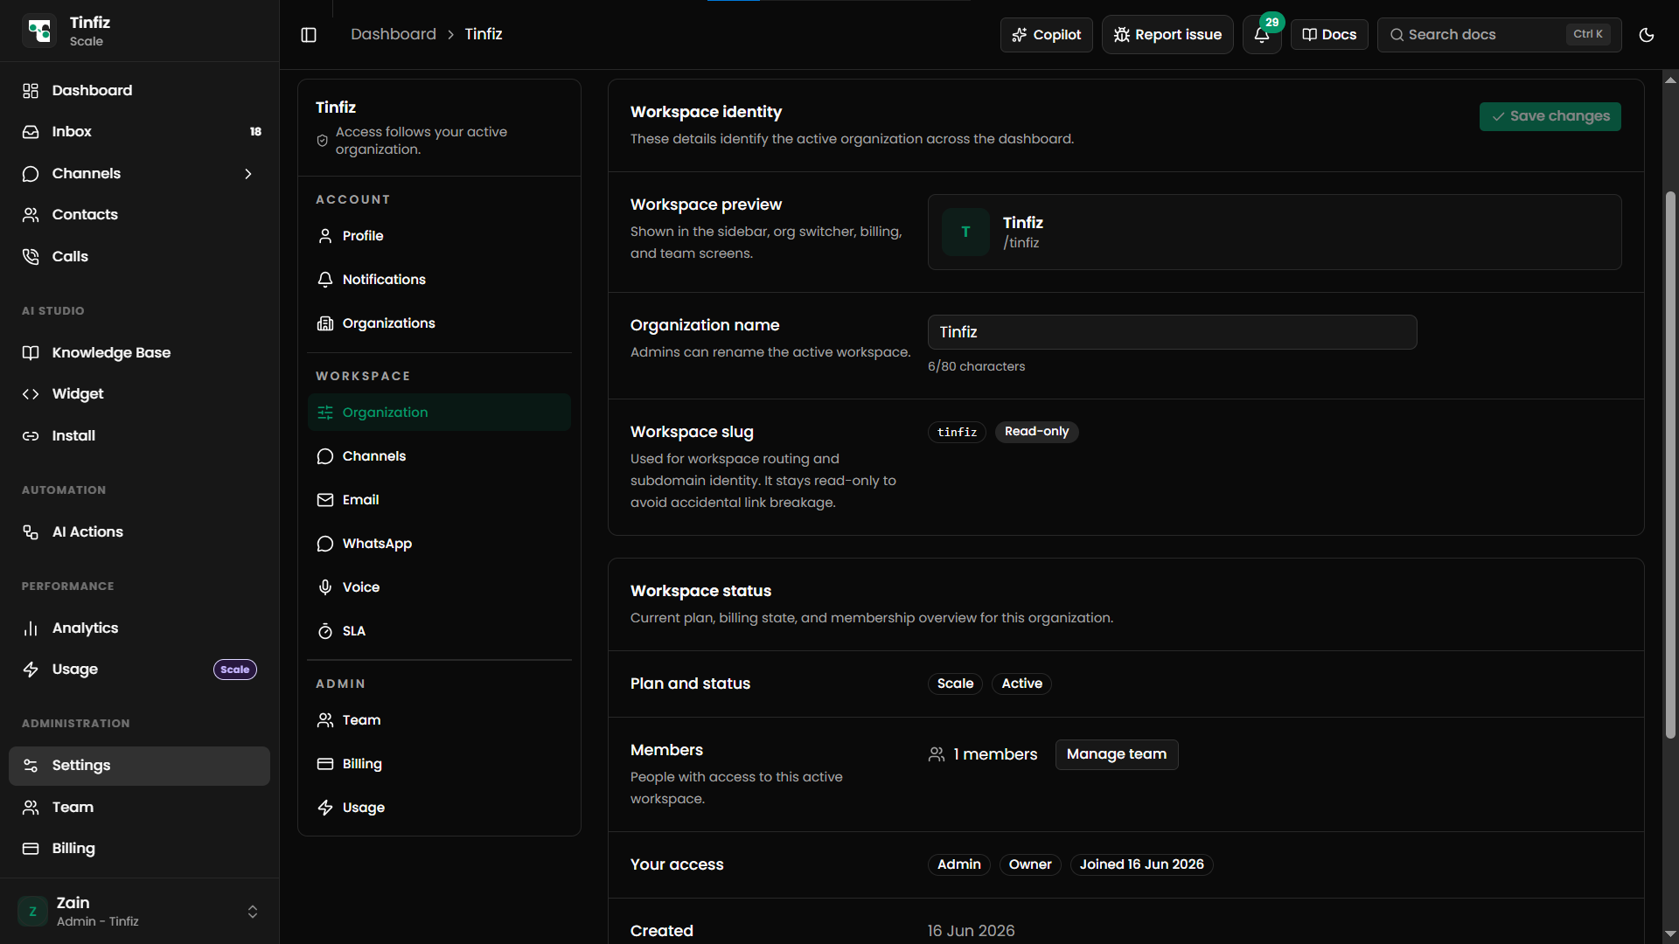Viewport: 1679px width, 944px height.
Task: Click the Tinfiz workspace preview avatar
Action: click(x=965, y=232)
